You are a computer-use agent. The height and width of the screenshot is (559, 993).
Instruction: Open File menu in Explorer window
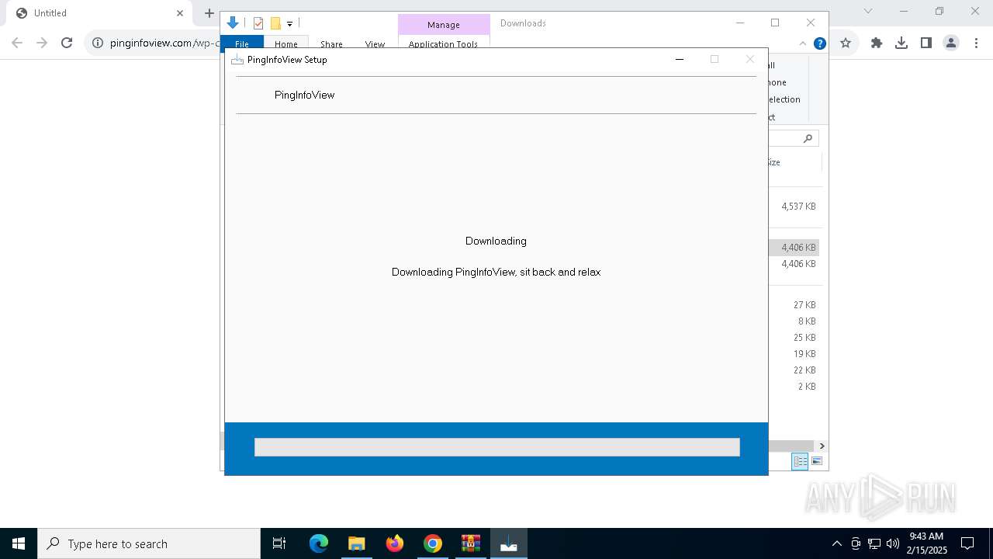pyautogui.click(x=242, y=44)
